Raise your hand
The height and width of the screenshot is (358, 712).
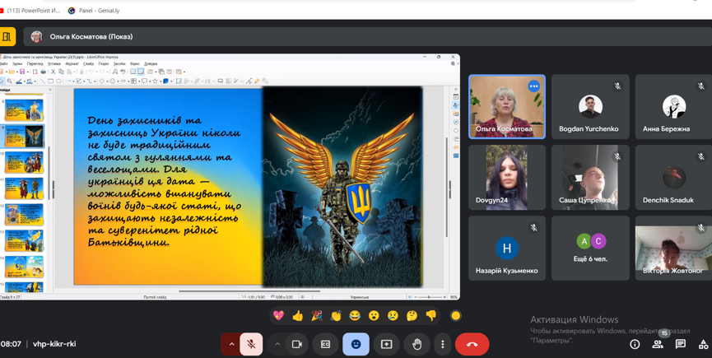(416, 344)
